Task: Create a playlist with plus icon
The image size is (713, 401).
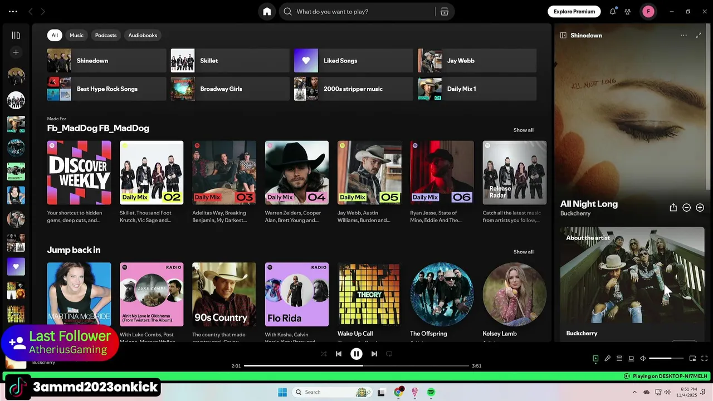Action: [x=16, y=52]
